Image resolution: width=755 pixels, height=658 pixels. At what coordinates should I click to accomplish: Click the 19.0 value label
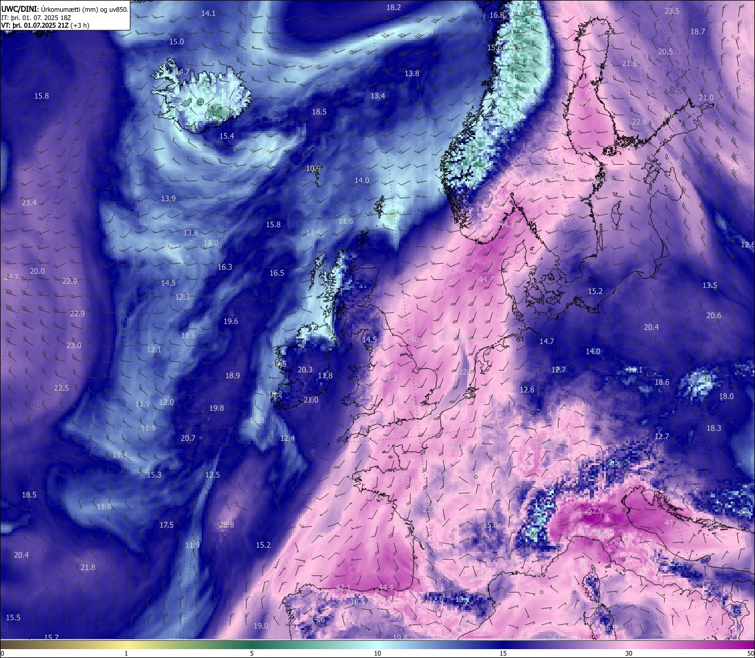[x=261, y=626]
